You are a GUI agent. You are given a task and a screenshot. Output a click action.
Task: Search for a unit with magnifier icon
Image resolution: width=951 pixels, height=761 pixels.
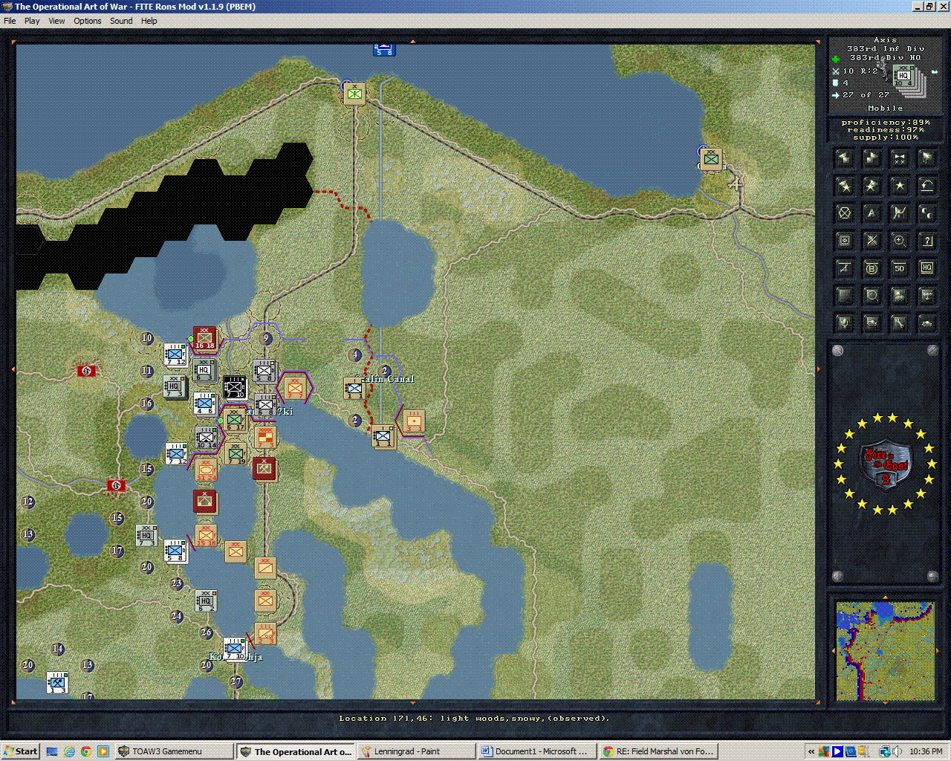pyautogui.click(x=872, y=295)
